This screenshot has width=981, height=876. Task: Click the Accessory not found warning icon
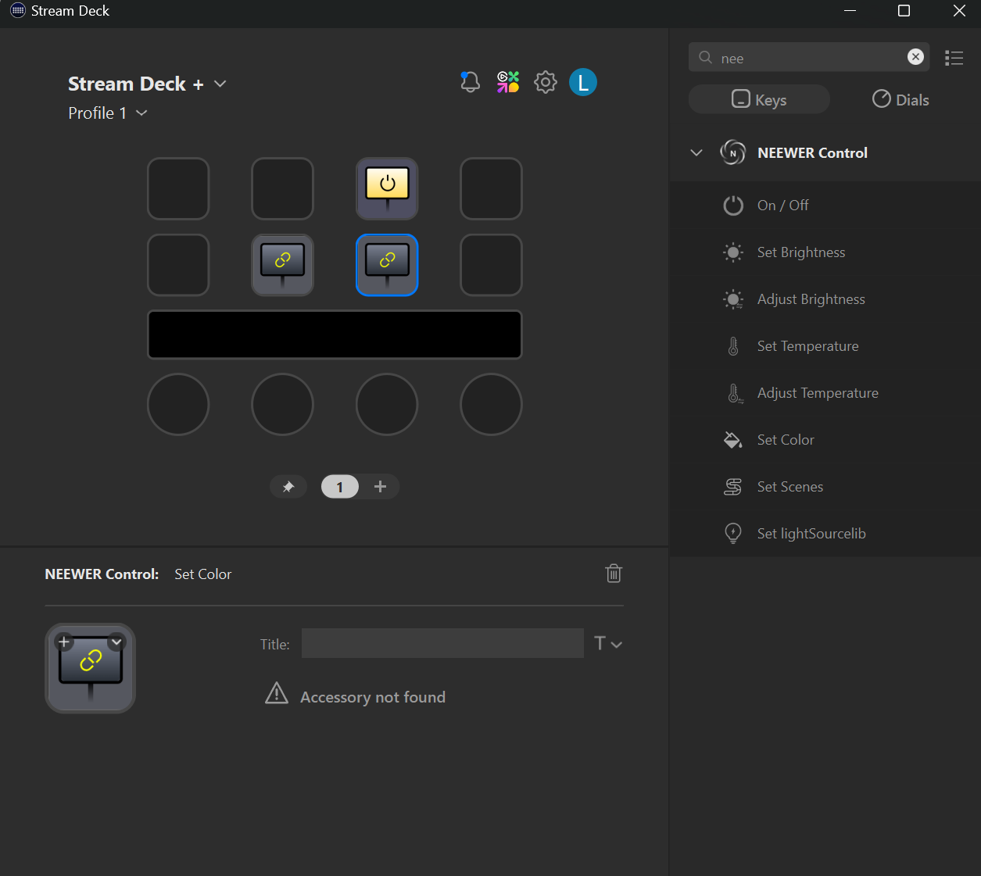point(277,693)
